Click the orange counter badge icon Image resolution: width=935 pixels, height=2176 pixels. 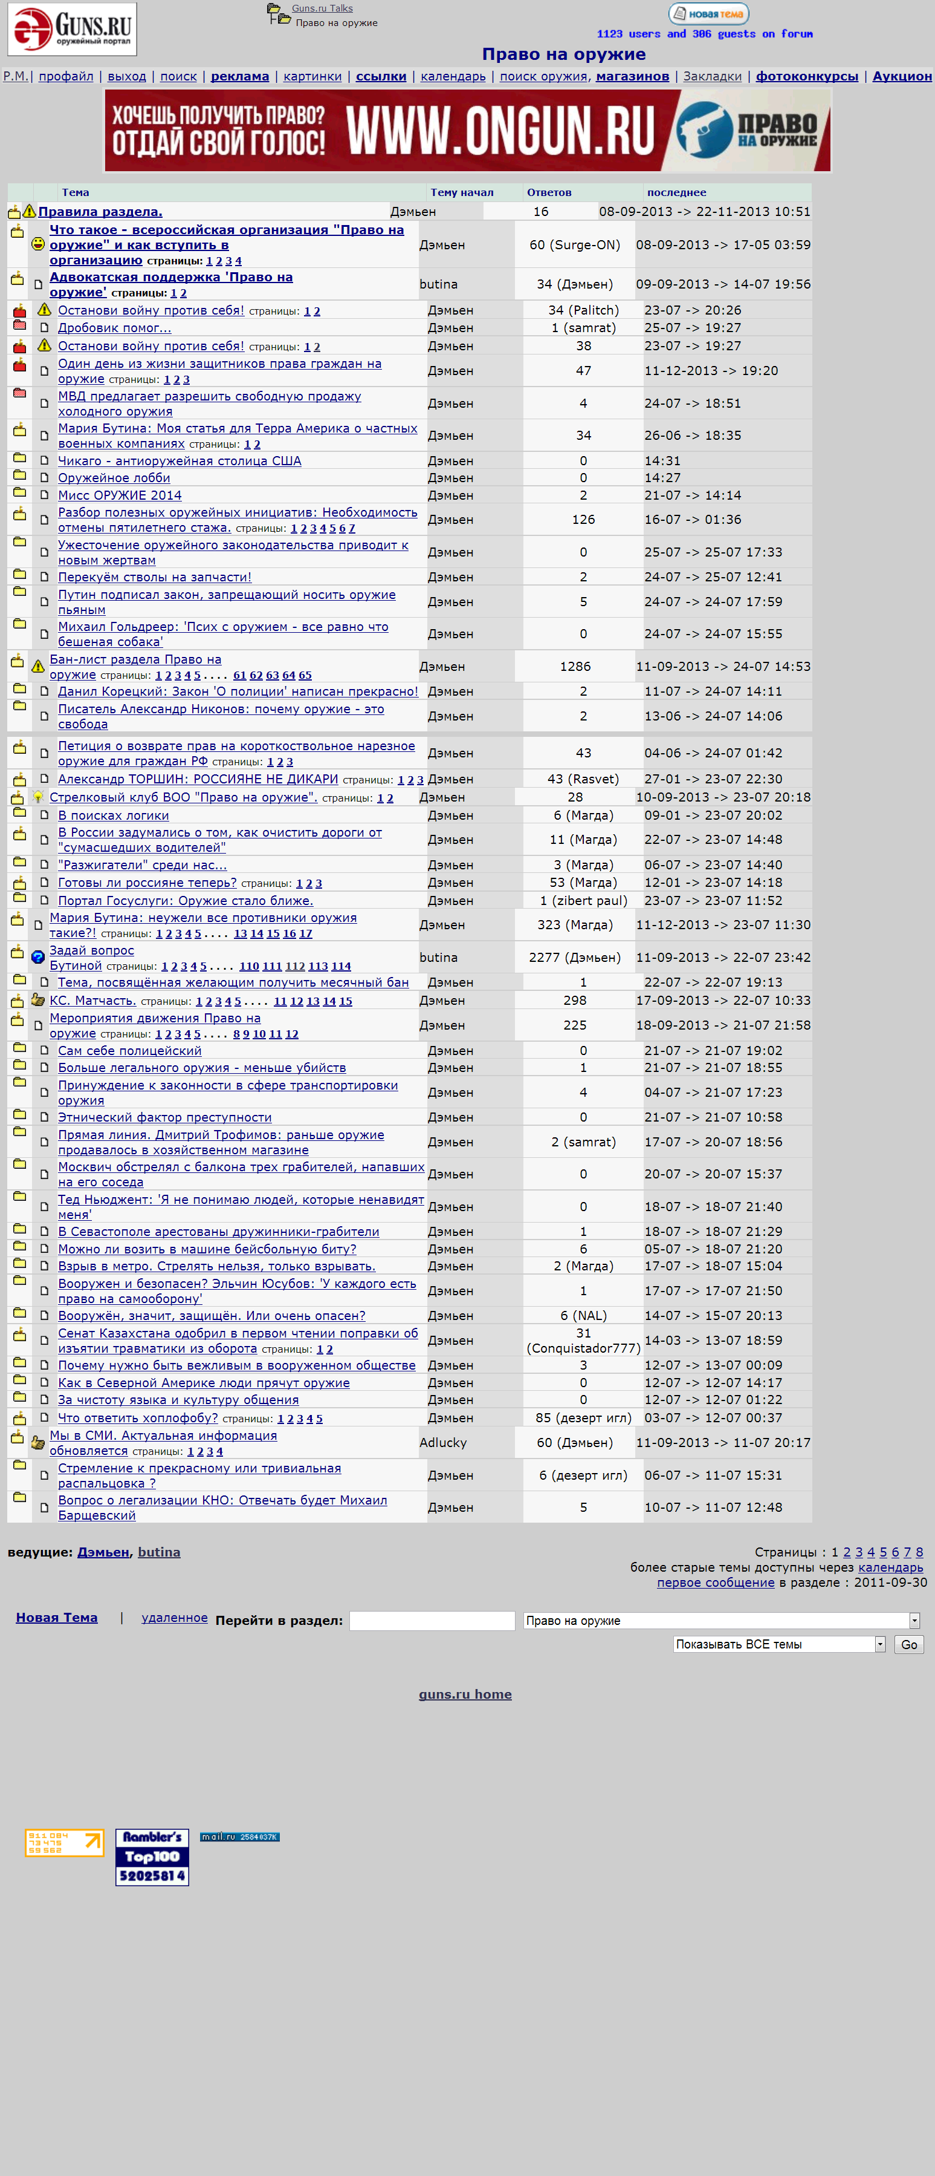(65, 1843)
